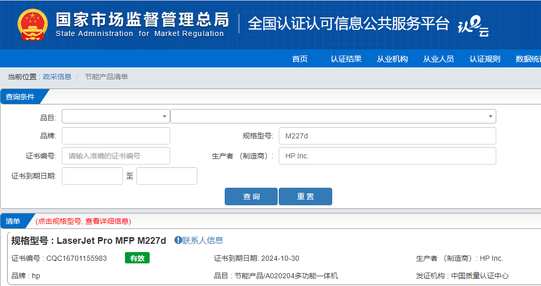Open the 认证结果 menu item
This screenshot has width=541, height=286.
coord(346,59)
